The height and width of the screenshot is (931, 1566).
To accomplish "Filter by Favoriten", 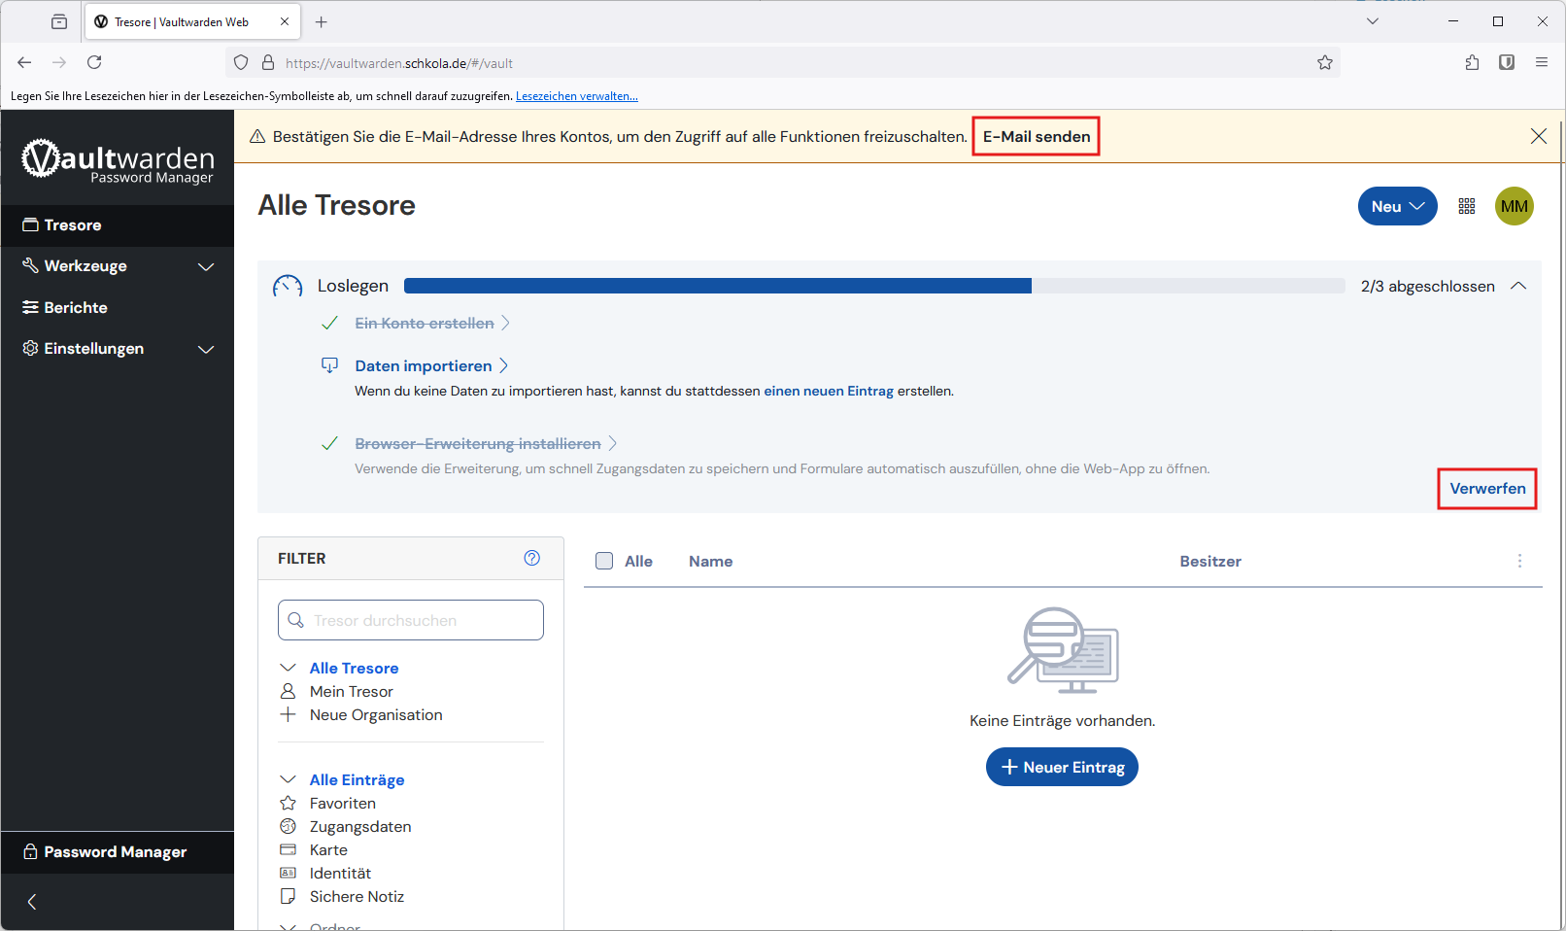I will (x=343, y=804).
